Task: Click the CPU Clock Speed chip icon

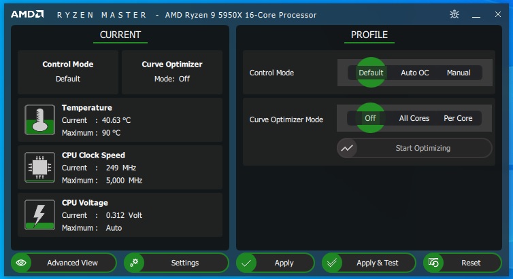Action: click(39, 168)
